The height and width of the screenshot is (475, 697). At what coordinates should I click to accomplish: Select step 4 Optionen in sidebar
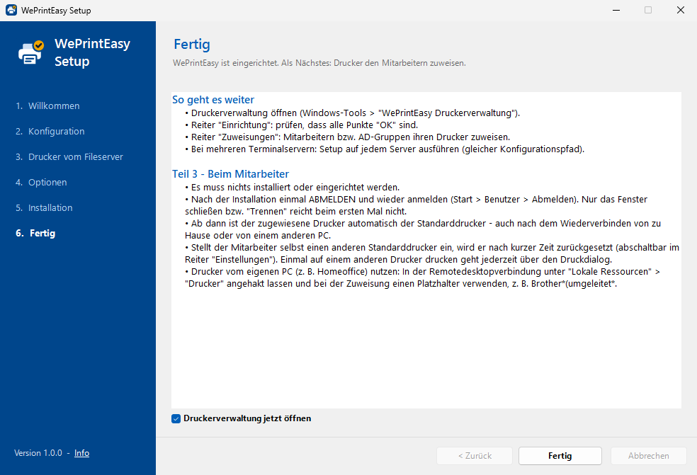(x=41, y=182)
